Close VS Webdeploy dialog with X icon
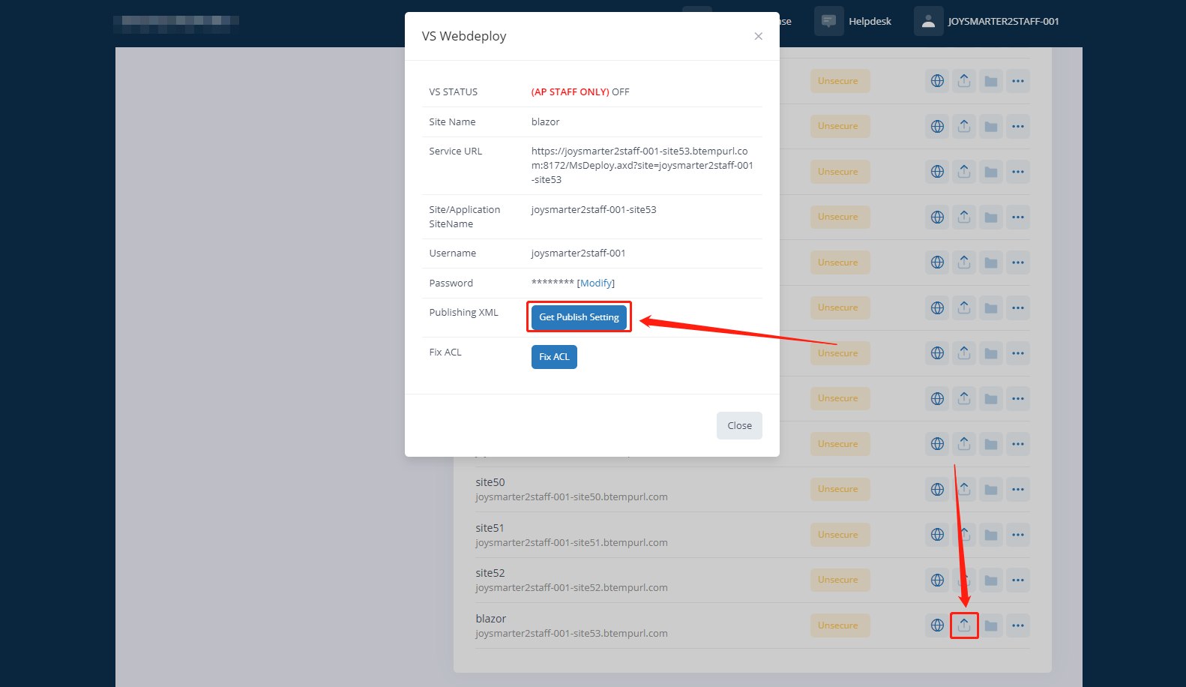1186x687 pixels. tap(758, 36)
